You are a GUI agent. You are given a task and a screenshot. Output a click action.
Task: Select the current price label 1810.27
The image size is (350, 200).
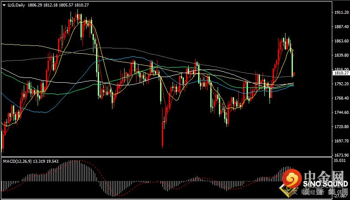coord(341,73)
